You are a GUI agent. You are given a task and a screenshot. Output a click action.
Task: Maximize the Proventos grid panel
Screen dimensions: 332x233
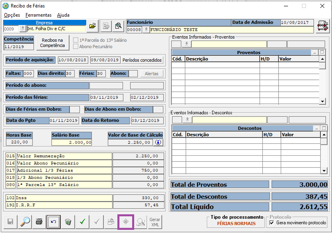(x=322, y=52)
